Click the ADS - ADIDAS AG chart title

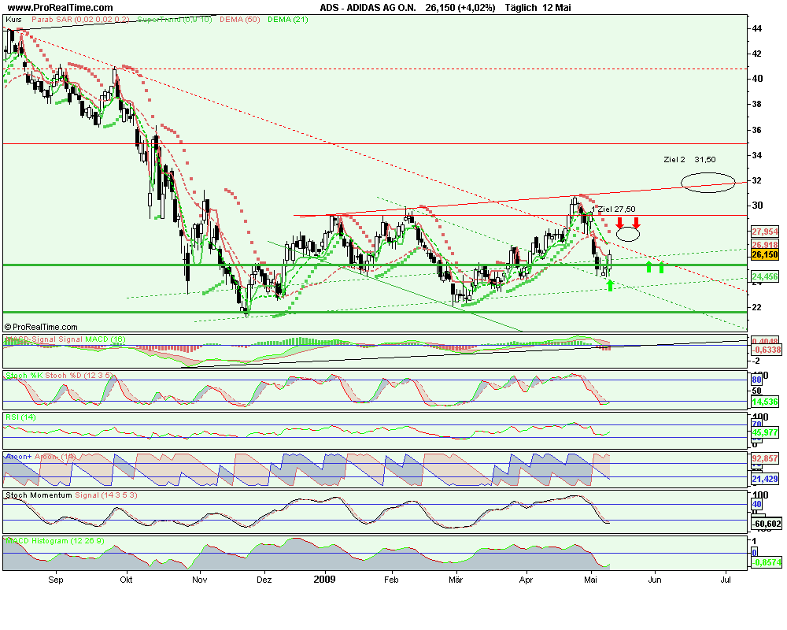(368, 7)
